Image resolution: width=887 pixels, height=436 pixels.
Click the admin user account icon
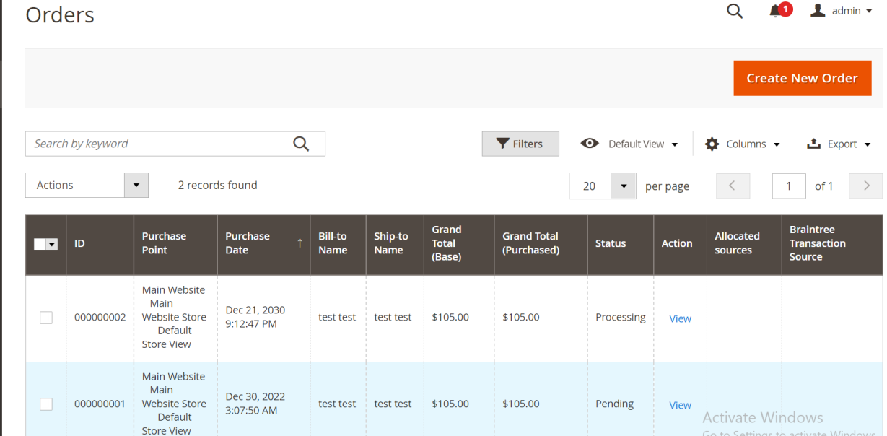pyautogui.click(x=818, y=11)
